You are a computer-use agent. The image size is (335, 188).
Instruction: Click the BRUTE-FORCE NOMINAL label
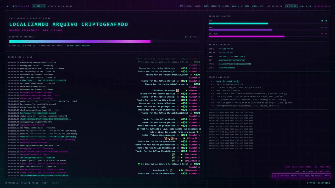pos(79,46)
